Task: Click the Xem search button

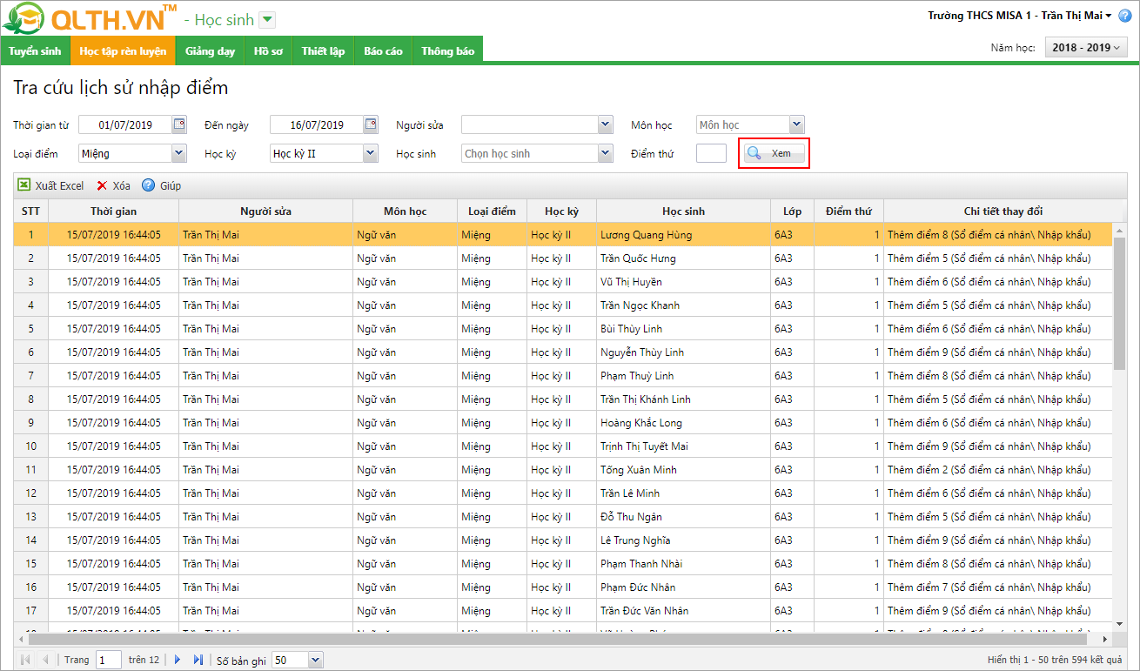Action: 775,153
